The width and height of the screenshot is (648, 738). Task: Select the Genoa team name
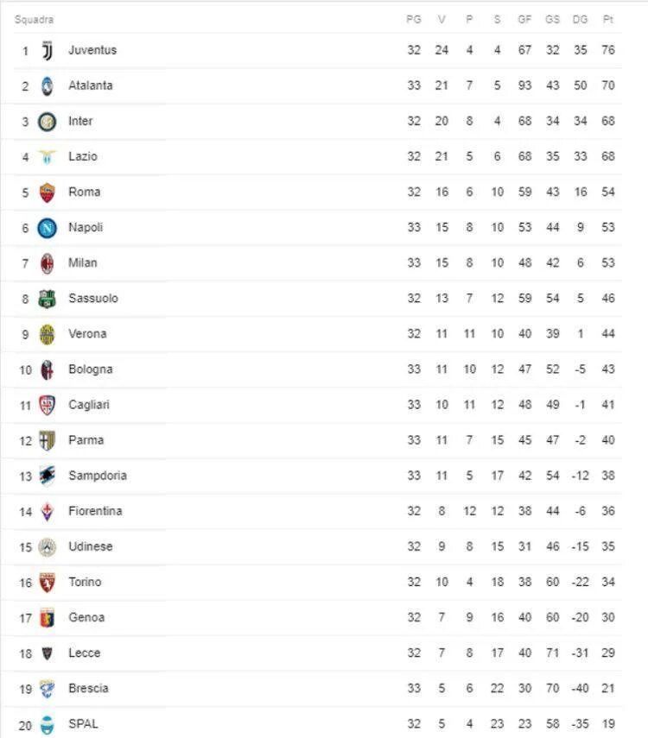tap(86, 617)
